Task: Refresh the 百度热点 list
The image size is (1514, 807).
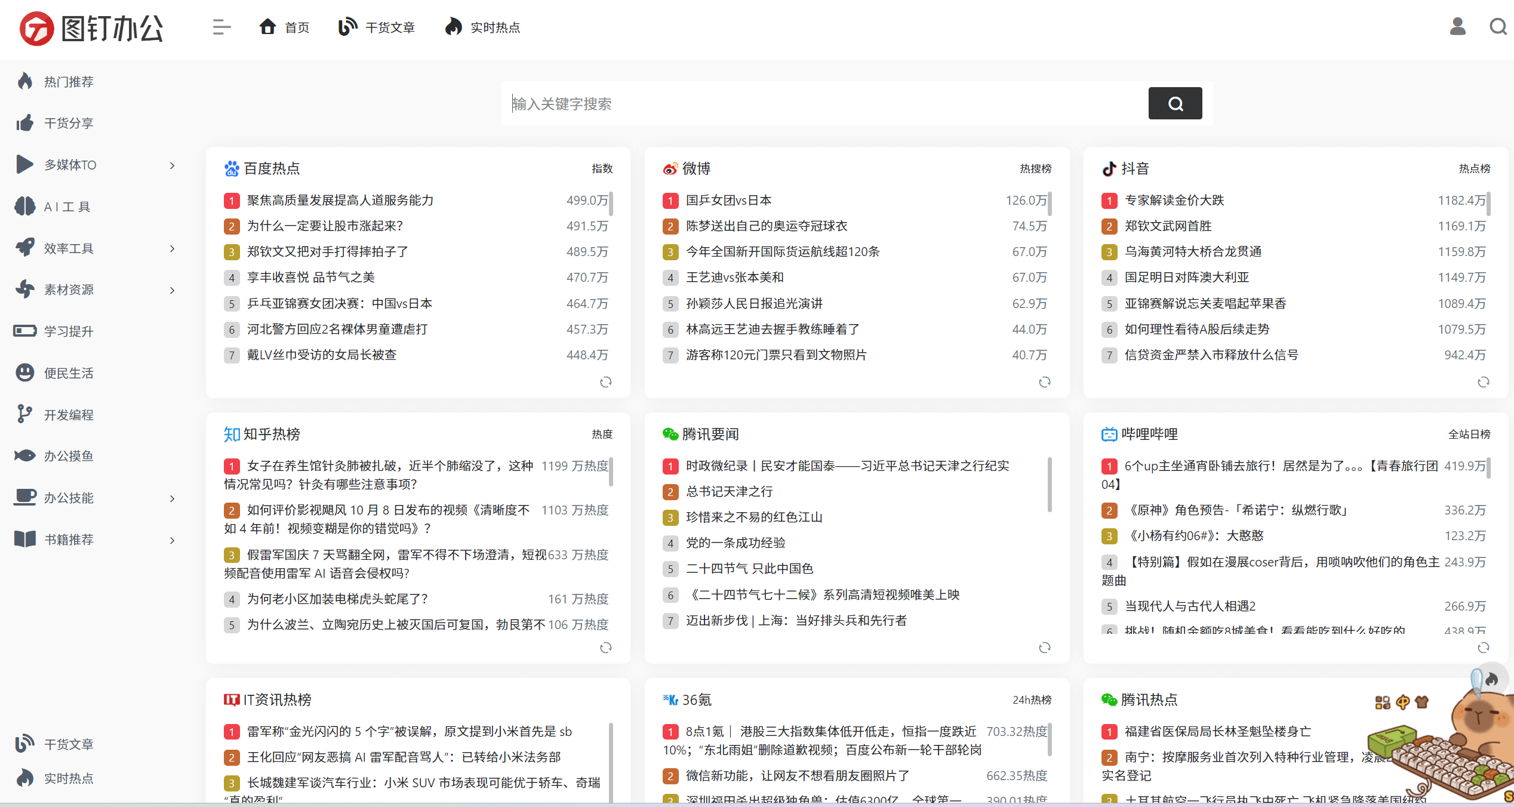Action: pos(606,382)
